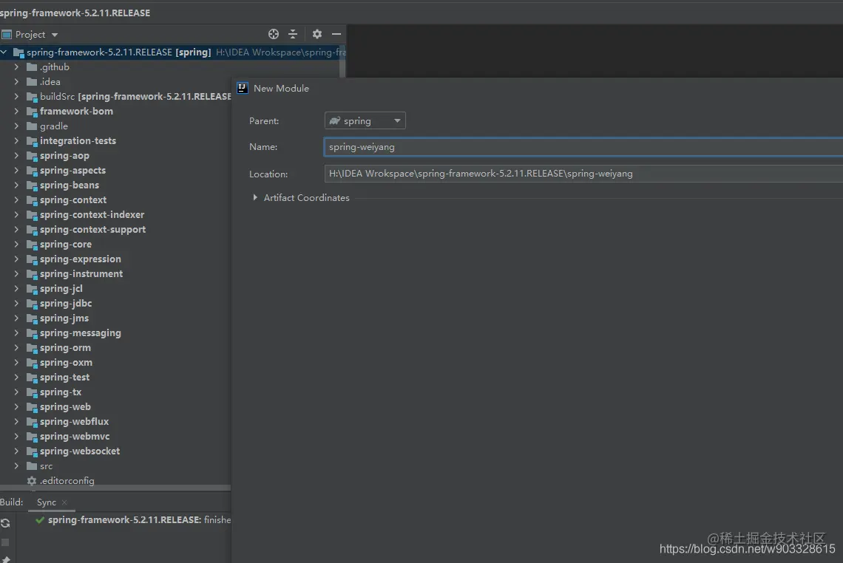Screen dimensions: 843x563
Task: Hide the Project panel with minus icon
Action: [336, 35]
